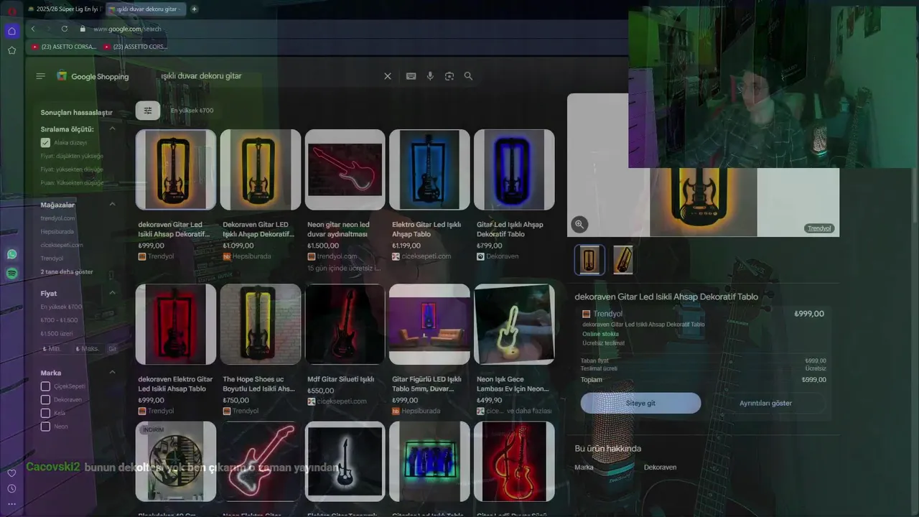Open the three-dot sidebar setup menu
The height and width of the screenshot is (517, 919).
click(x=11, y=504)
